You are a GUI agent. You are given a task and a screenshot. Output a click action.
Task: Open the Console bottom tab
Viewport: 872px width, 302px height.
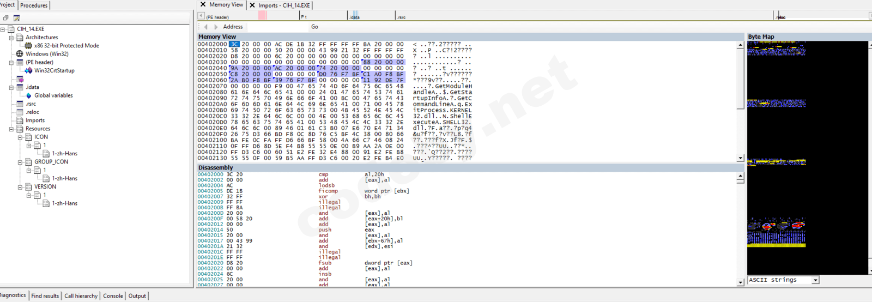113,295
